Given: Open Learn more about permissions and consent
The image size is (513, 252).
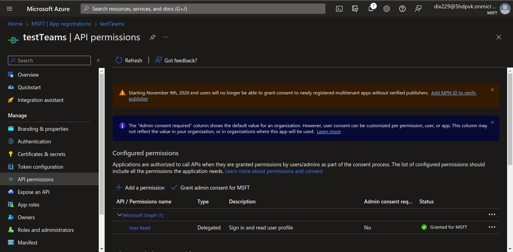Looking at the screenshot, I should (x=274, y=171).
